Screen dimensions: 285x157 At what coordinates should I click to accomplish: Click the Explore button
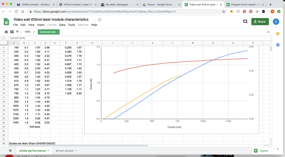[262, 151]
